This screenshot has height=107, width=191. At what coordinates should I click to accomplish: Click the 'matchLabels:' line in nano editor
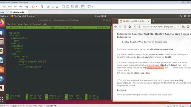click(x=19, y=38)
